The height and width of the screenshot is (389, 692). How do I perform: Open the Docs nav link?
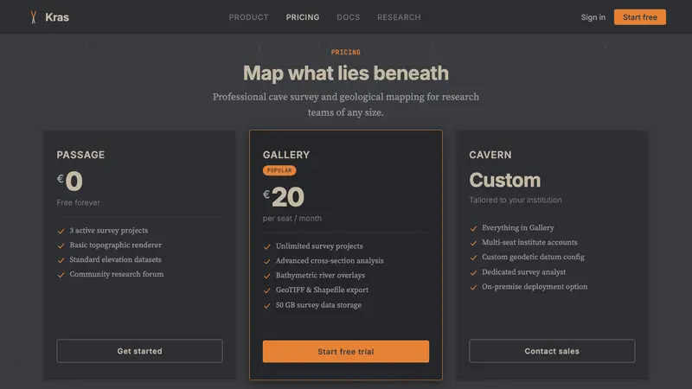[x=349, y=17]
